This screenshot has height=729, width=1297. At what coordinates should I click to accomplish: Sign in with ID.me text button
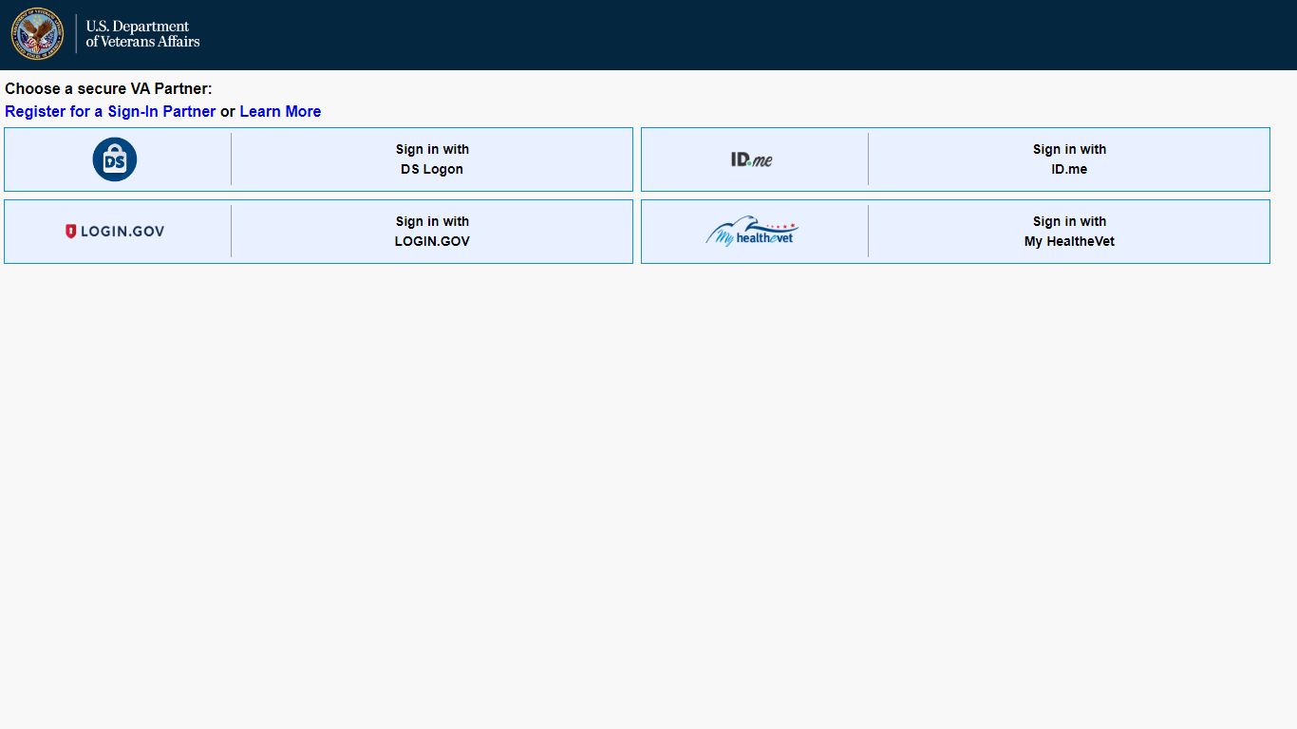point(1069,159)
